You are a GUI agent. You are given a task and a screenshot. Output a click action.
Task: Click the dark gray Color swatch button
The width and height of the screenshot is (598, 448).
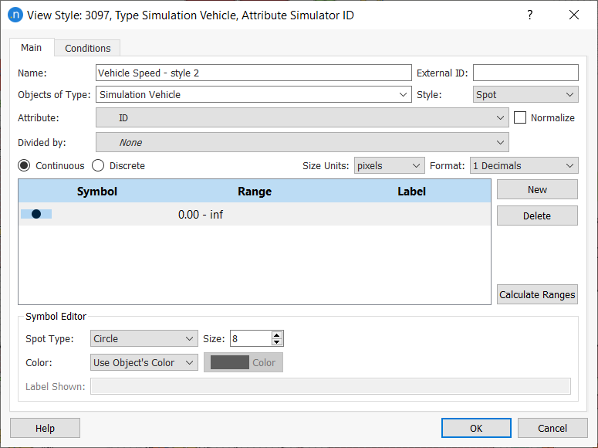click(243, 362)
